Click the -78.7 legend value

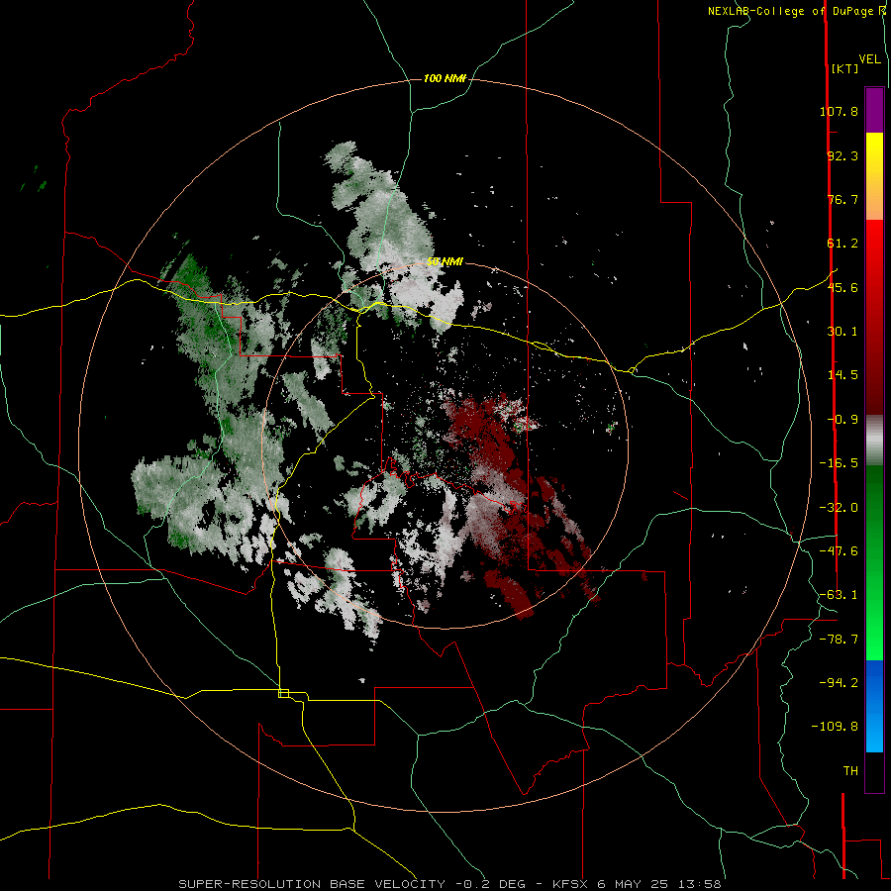839,640
